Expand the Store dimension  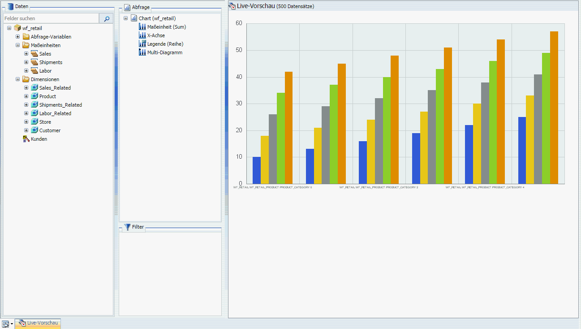[26, 122]
